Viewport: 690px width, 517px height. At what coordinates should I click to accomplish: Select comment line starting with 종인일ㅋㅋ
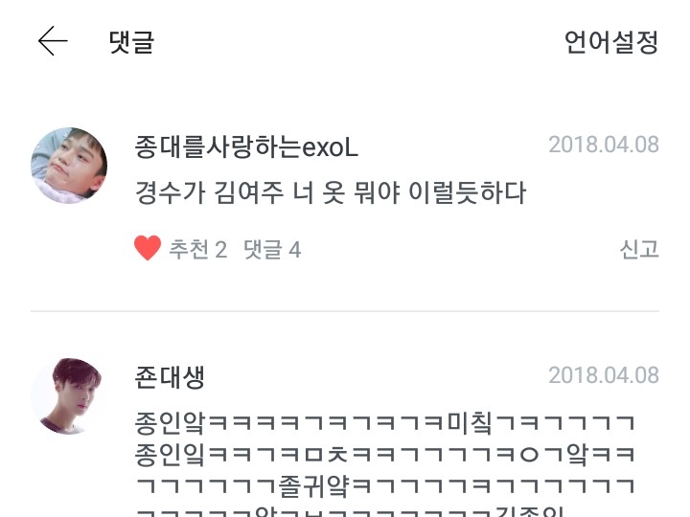coord(385,455)
